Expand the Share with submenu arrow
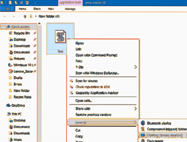 pos(135,109)
